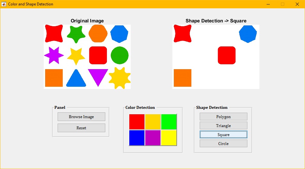Image resolution: width=305 pixels, height=169 pixels.
Task: Pick the bright yellow color swatch
Action: coord(169,138)
